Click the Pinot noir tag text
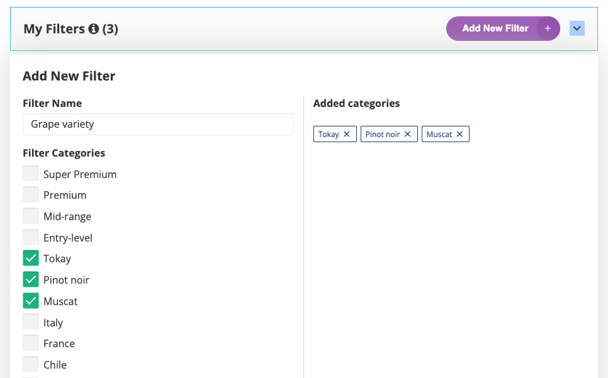 click(382, 135)
